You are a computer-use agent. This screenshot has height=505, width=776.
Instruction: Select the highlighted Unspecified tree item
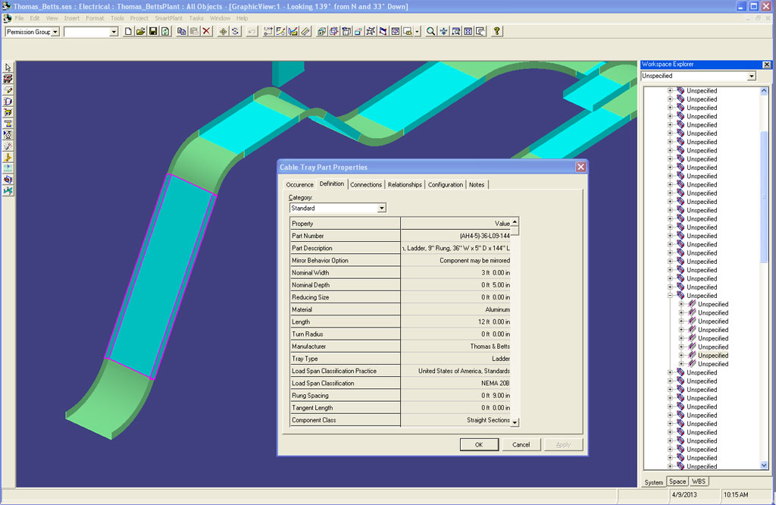pyautogui.click(x=712, y=355)
